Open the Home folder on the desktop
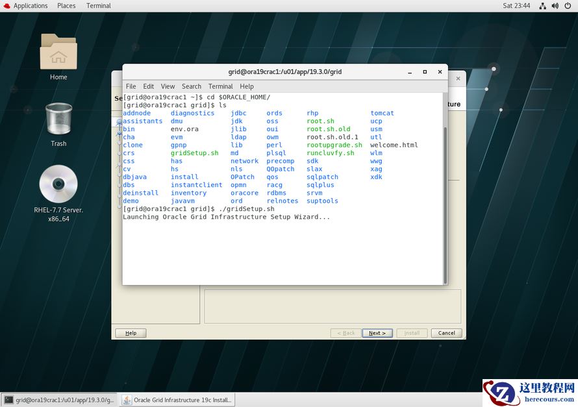Screen dimensions: 578x407 58,56
